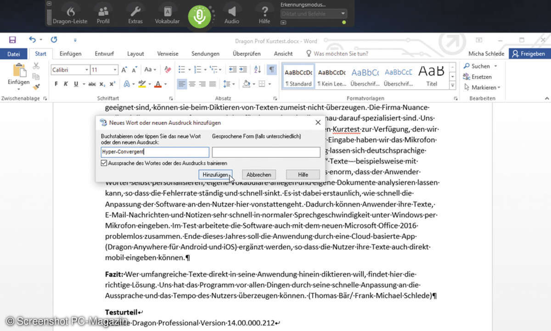The height and width of the screenshot is (331, 551).
Task: Open the shading paint bucket
Action: [x=247, y=84]
